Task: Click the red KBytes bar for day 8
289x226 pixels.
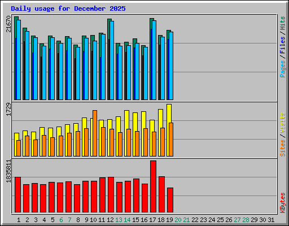Action: click(x=77, y=198)
